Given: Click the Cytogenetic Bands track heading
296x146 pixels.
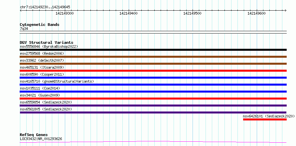Looking at the screenshot, I should [40, 25].
